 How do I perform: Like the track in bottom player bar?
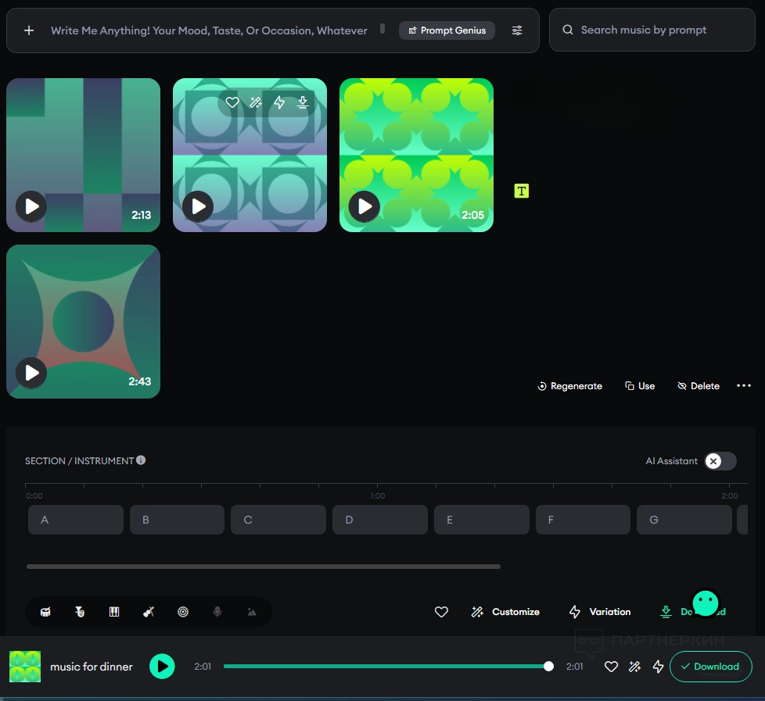click(x=612, y=667)
